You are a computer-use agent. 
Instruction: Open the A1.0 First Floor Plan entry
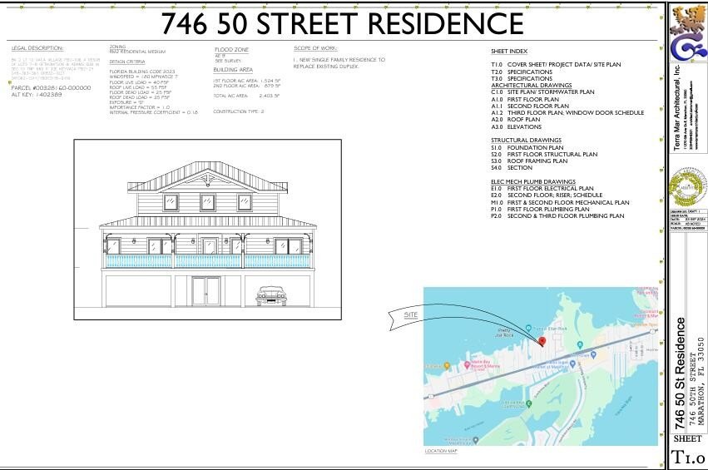[535, 99]
